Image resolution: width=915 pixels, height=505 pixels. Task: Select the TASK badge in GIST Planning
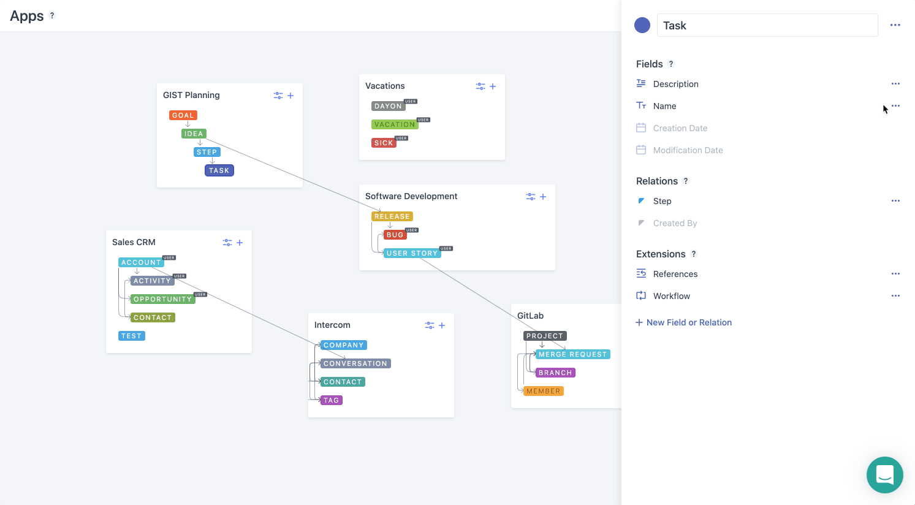click(219, 170)
